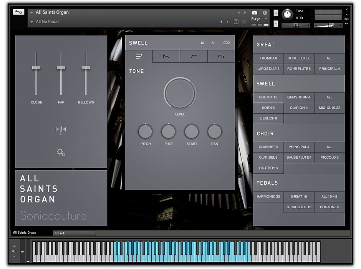
Task: Load next snapshot arrow beside All No Pedal
Action: tap(227, 22)
